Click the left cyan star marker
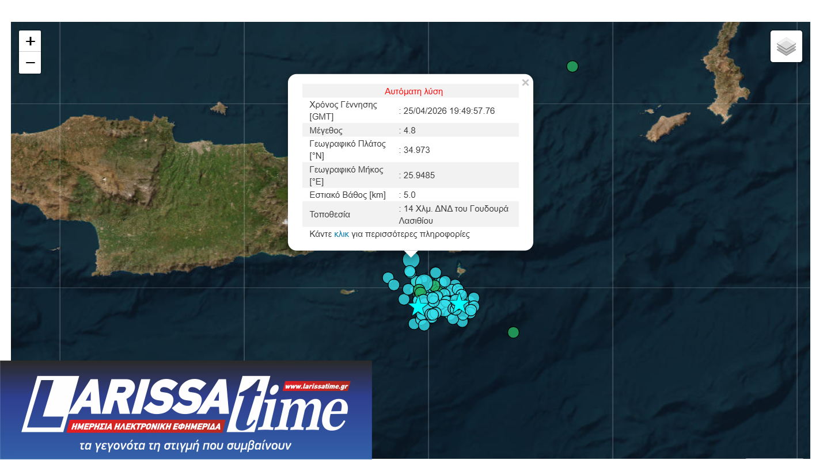Image resolution: width=827 pixels, height=460 pixels. tap(418, 306)
